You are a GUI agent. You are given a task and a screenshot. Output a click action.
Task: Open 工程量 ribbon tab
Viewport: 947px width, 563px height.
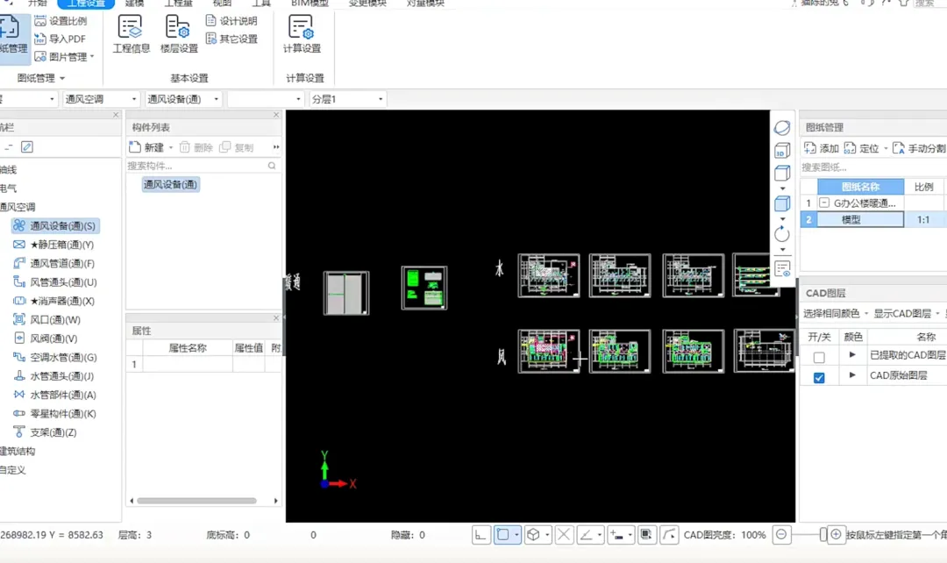tap(178, 3)
